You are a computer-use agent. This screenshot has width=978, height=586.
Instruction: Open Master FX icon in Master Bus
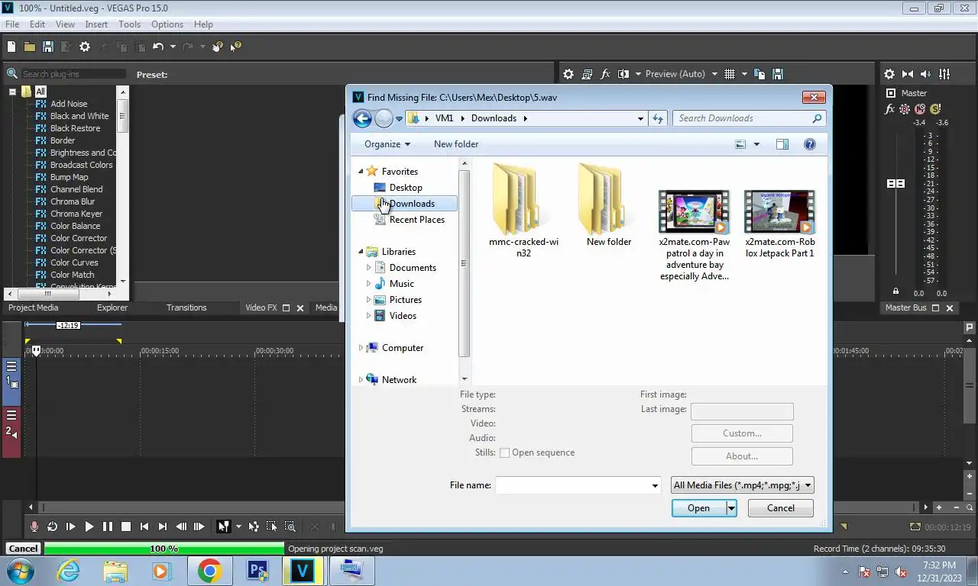coord(889,109)
